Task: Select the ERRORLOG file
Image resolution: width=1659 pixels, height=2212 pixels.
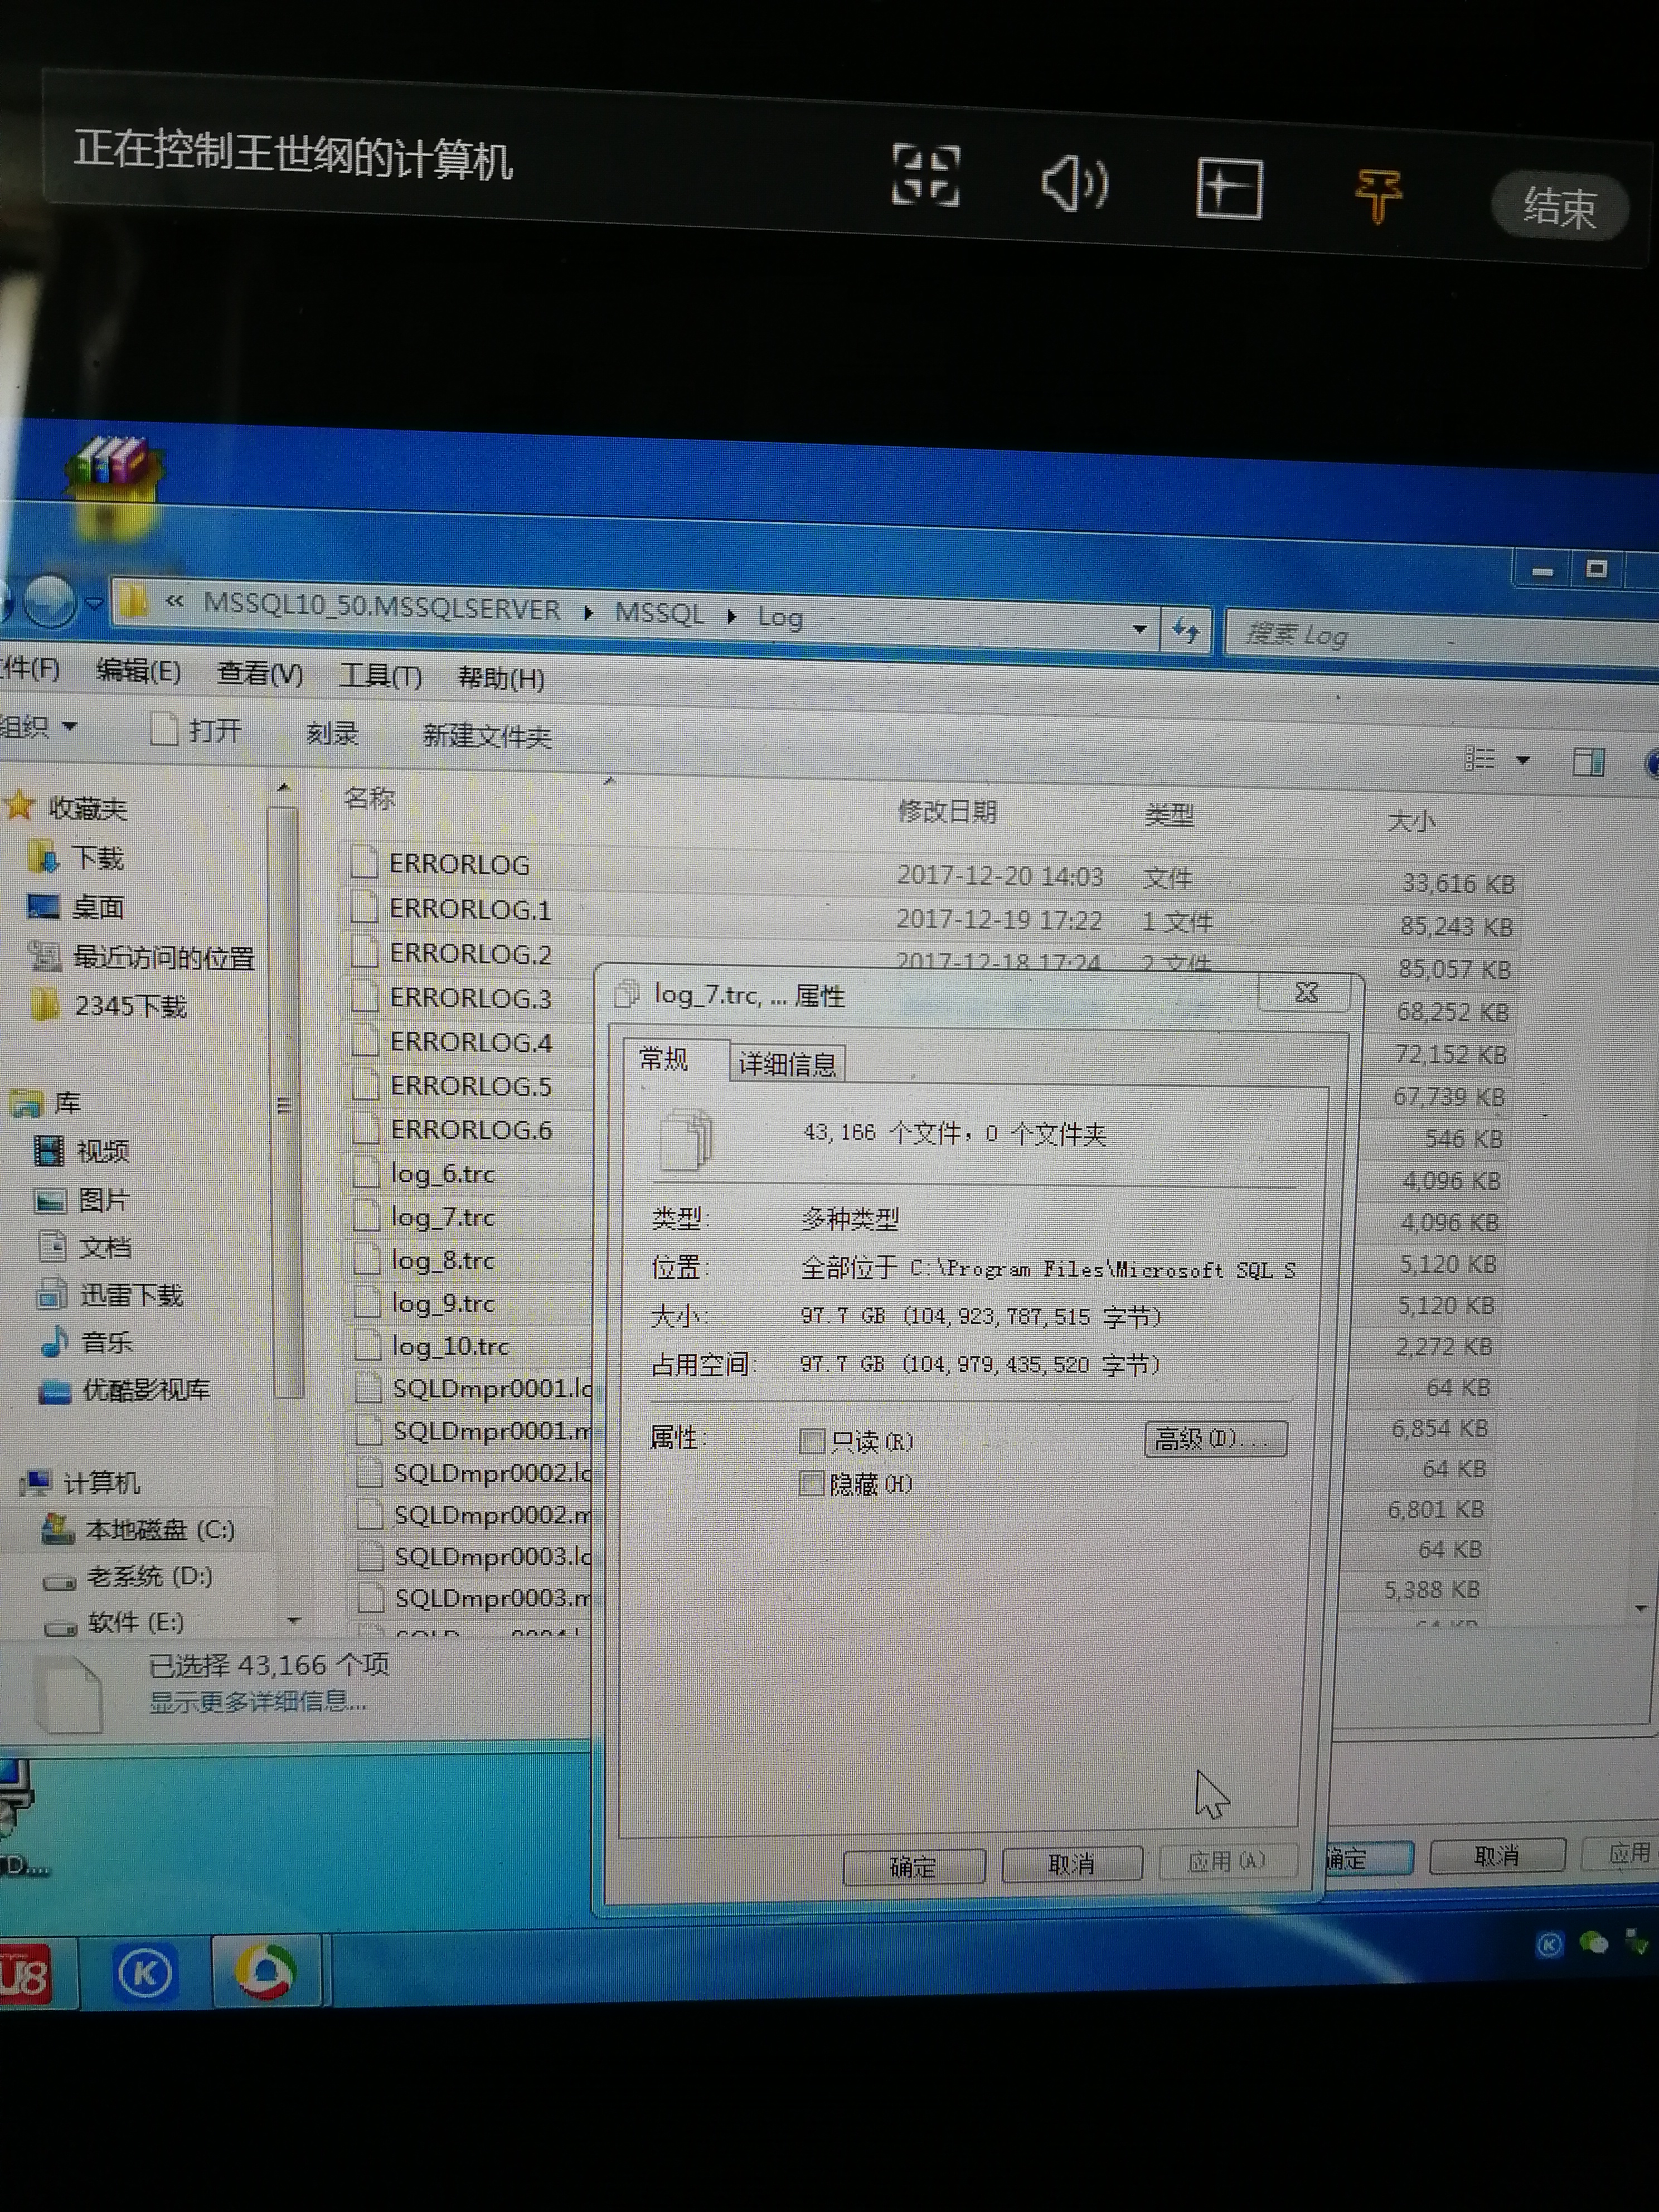Action: (459, 864)
